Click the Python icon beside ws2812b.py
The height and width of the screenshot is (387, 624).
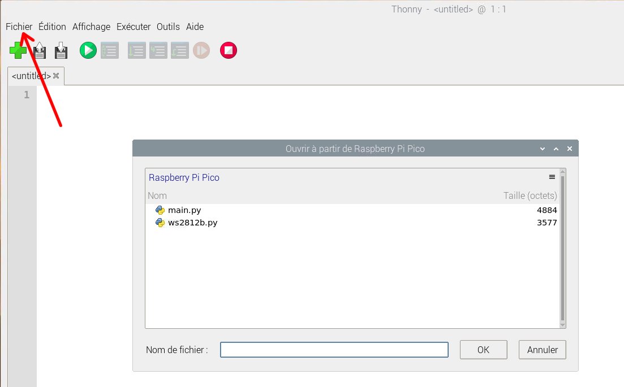160,223
